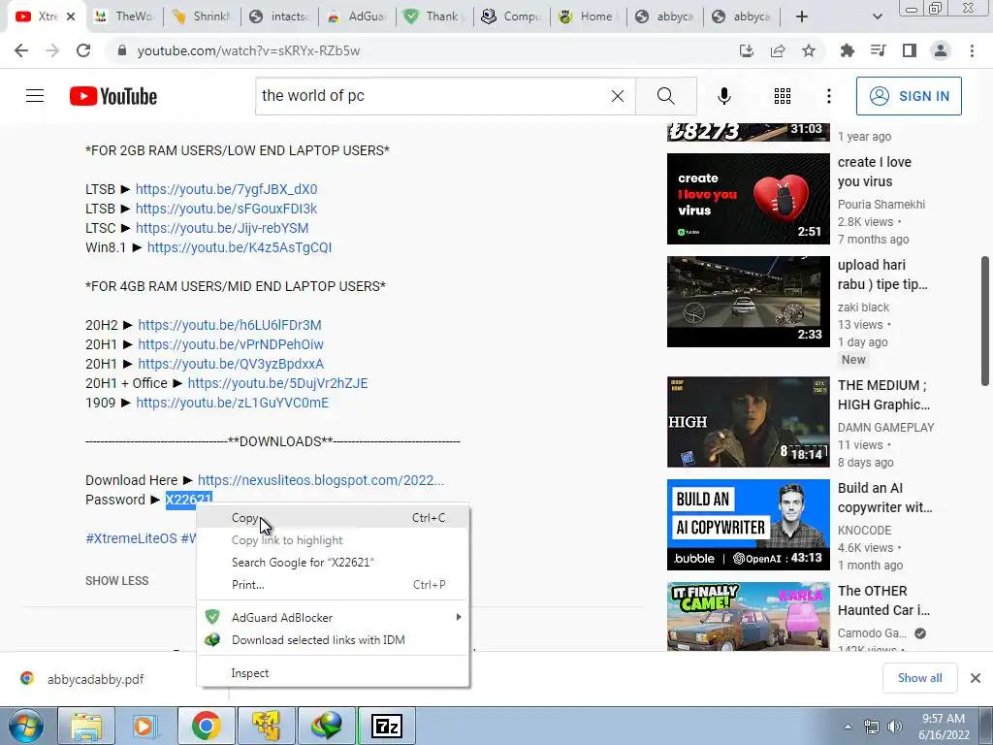Screen dimensions: 993x745
Task: Click the clock showing 9:57 AM
Action: tap(943, 718)
